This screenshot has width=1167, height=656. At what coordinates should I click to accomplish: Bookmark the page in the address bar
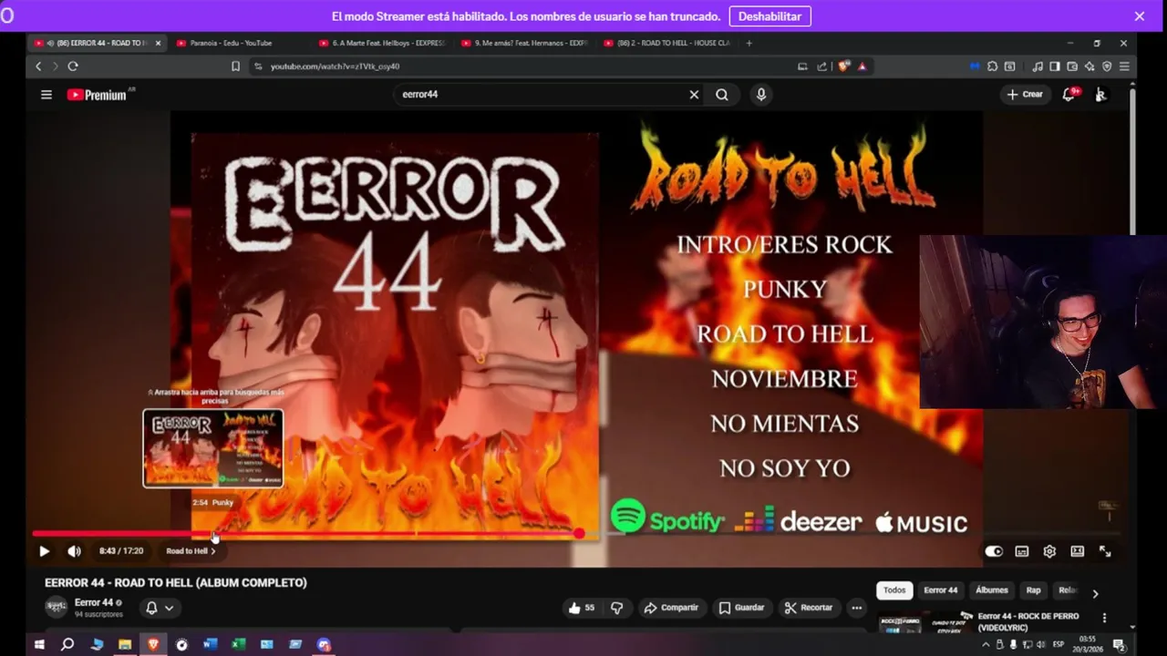(235, 67)
